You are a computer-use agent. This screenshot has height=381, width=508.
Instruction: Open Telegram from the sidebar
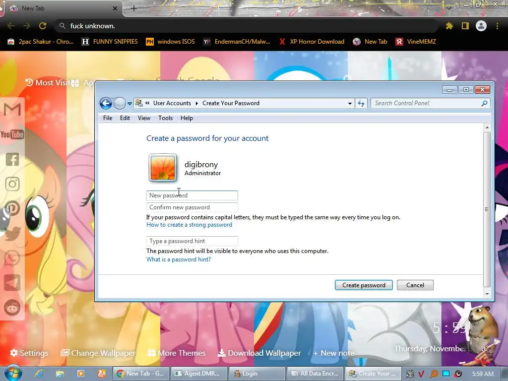(x=12, y=283)
